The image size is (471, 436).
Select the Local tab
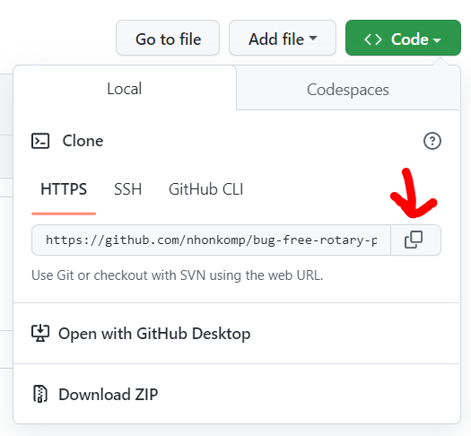tap(125, 89)
